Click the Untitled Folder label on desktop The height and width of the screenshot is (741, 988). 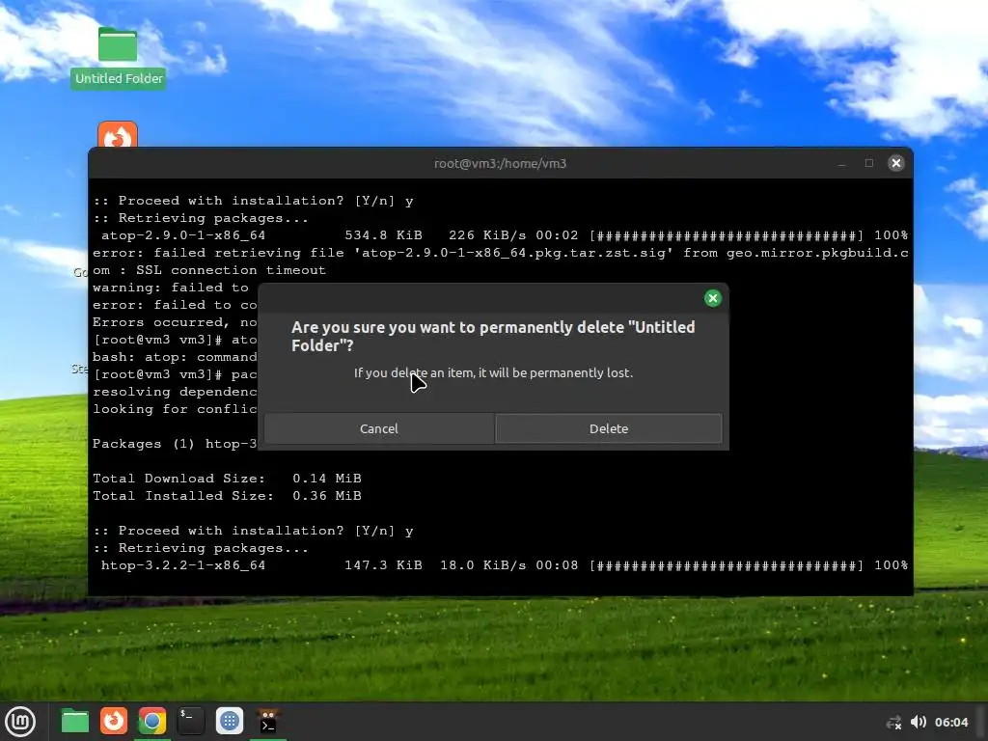(x=119, y=79)
